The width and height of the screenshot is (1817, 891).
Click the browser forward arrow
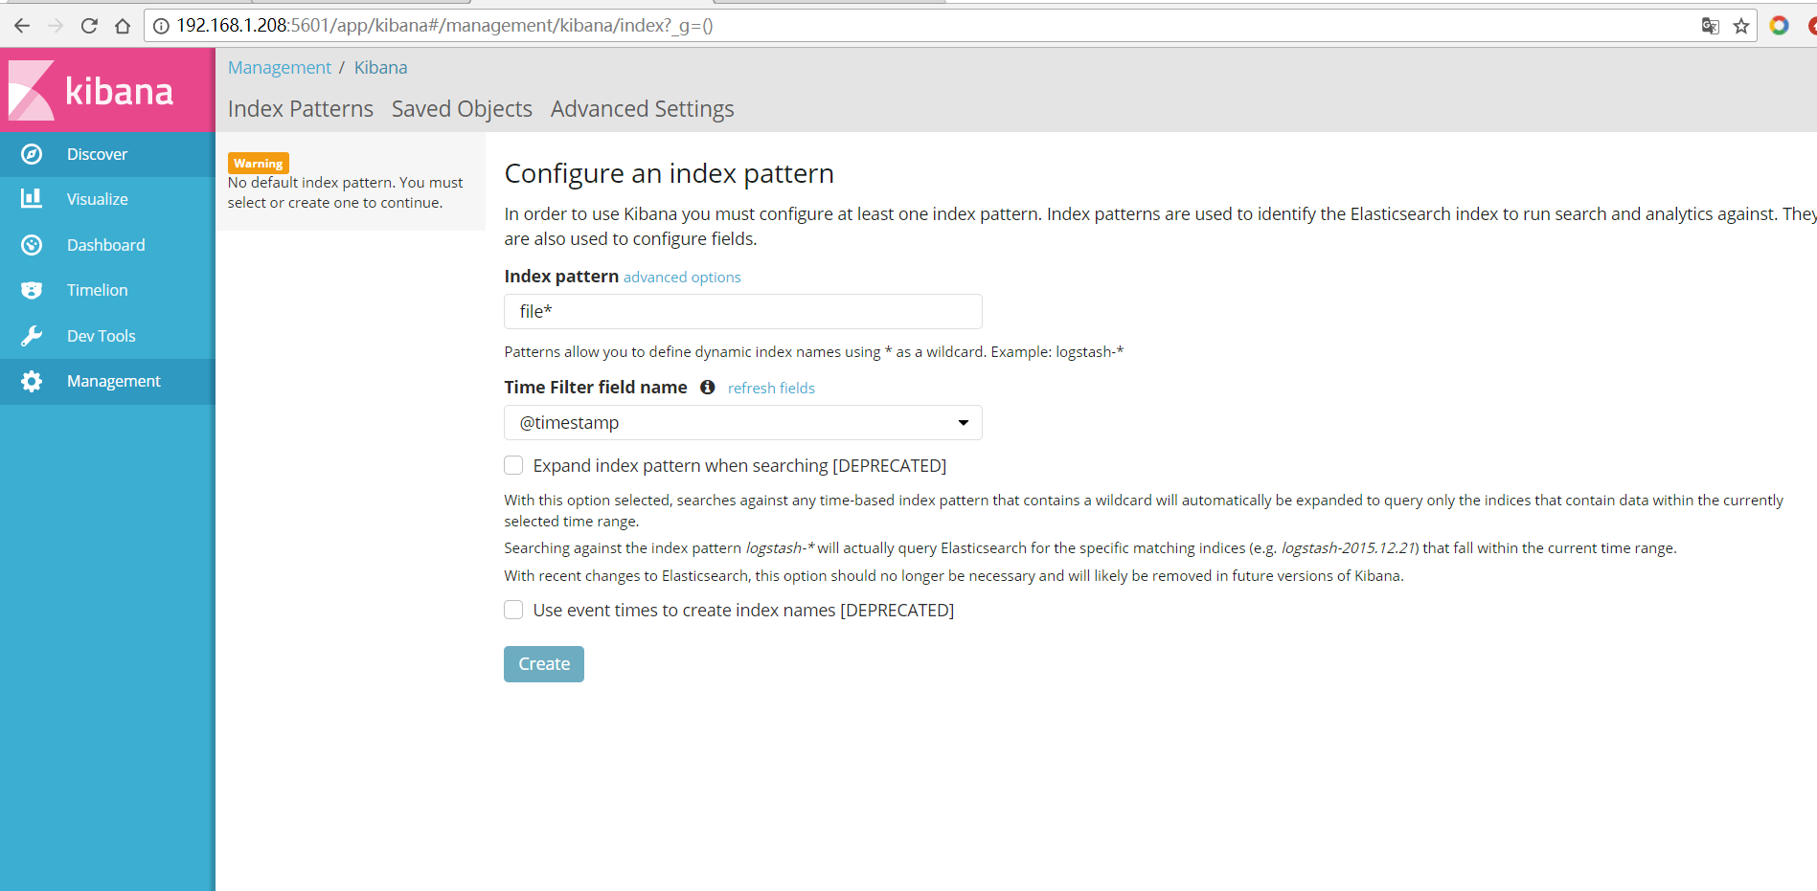point(56,26)
